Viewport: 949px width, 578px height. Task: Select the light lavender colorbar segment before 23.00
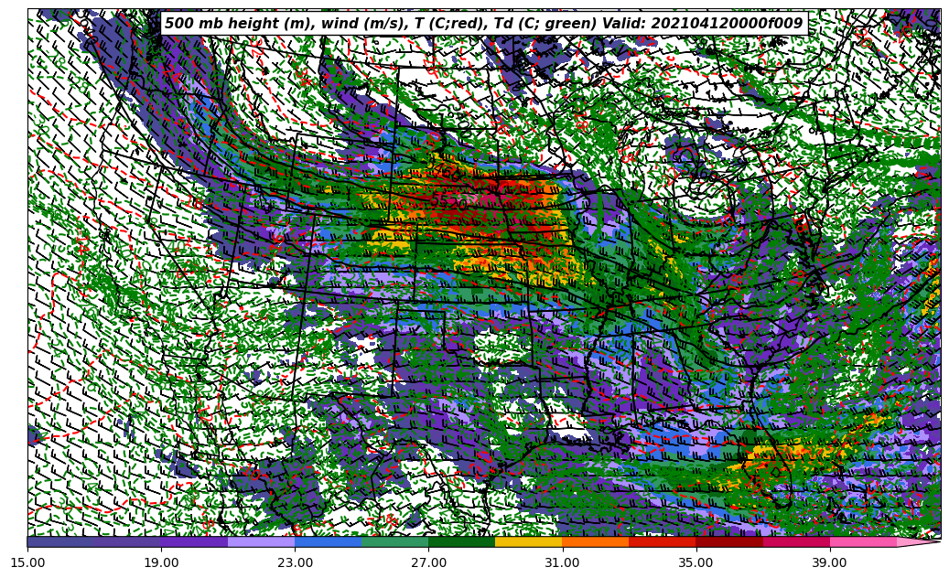pyautogui.click(x=262, y=542)
